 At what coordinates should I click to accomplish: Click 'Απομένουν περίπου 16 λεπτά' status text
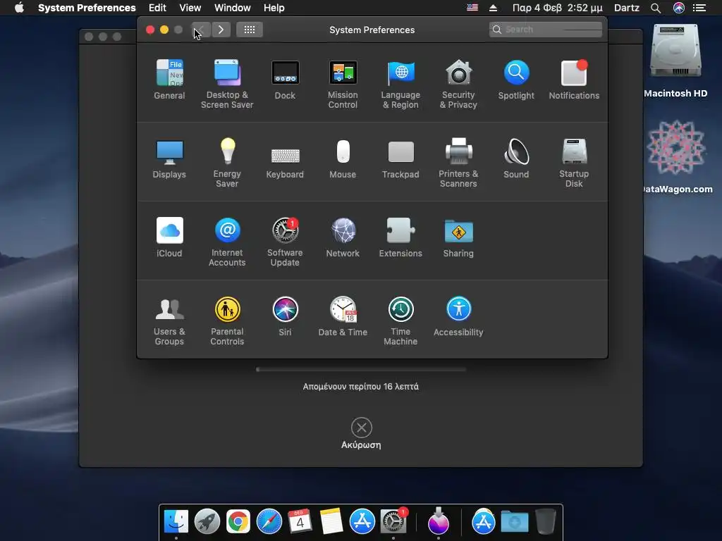[361, 387]
